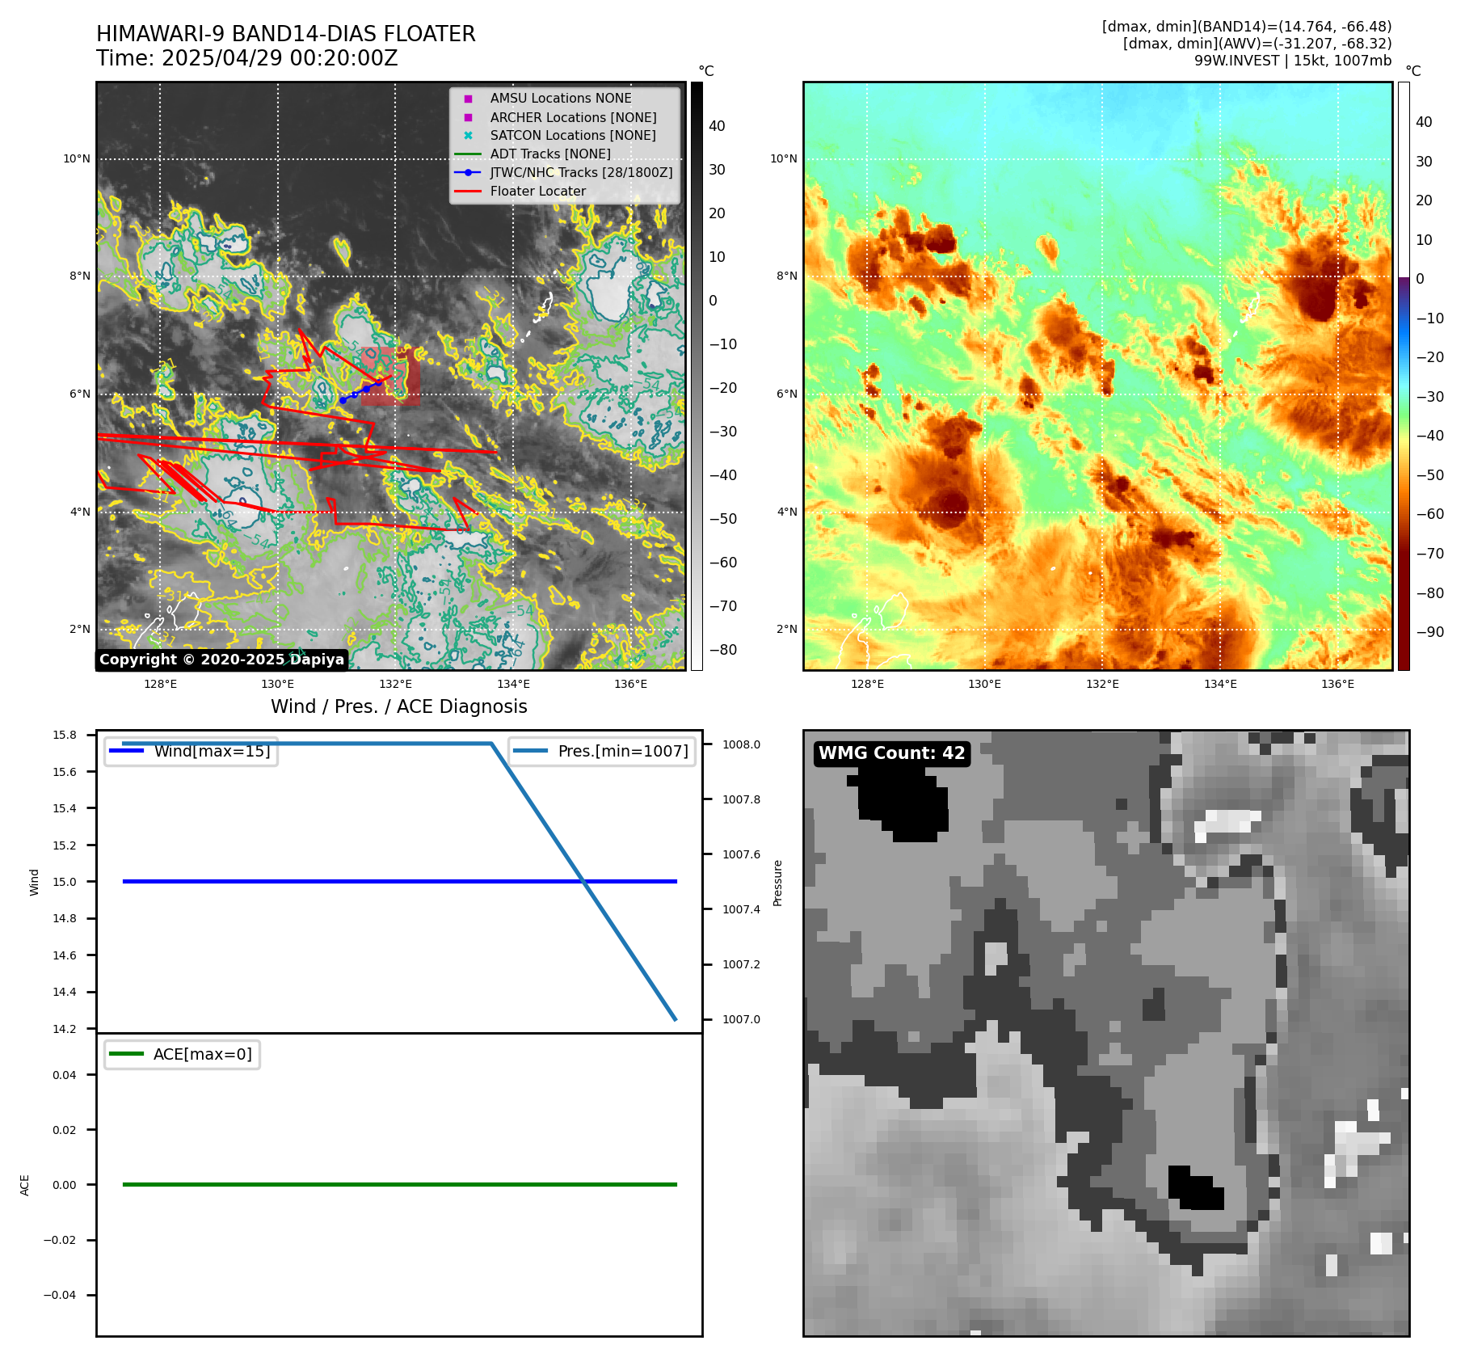Click the '−0.04' tick on the ACE axis
Image resolution: width=1465 pixels, height=1366 pixels.
(60, 1295)
